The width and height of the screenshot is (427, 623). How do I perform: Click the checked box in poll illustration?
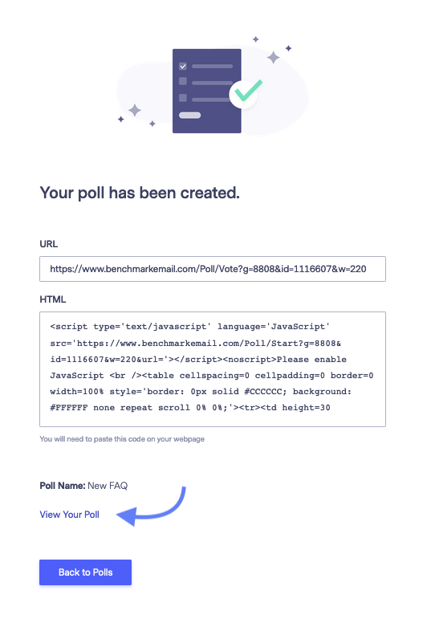click(x=183, y=66)
